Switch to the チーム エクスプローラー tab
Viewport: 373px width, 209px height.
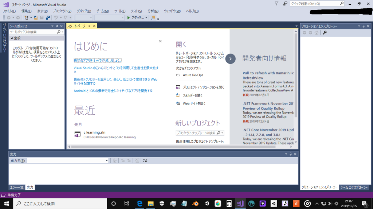coord(354,187)
